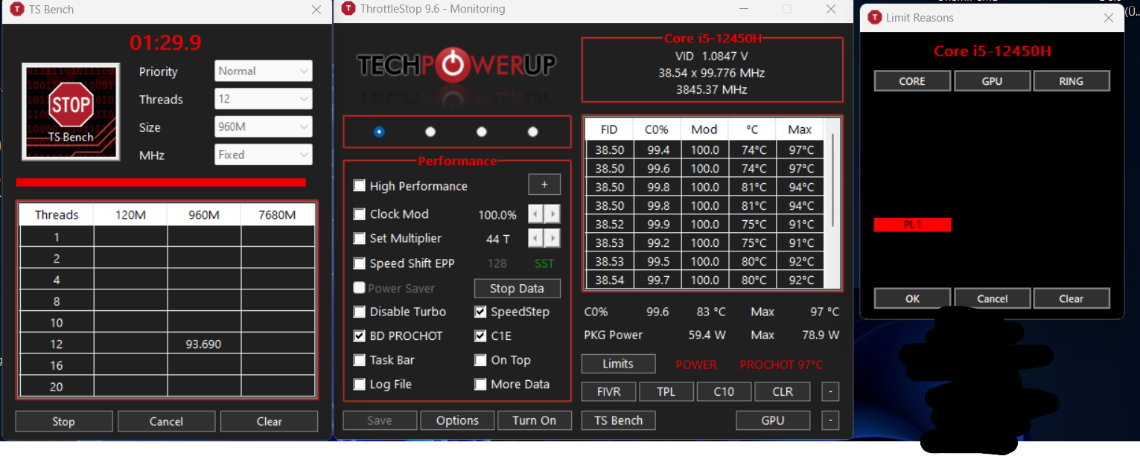Enable Set Multiplier checkbox
Image resolution: width=1140 pixels, height=456 pixels.
click(x=360, y=239)
